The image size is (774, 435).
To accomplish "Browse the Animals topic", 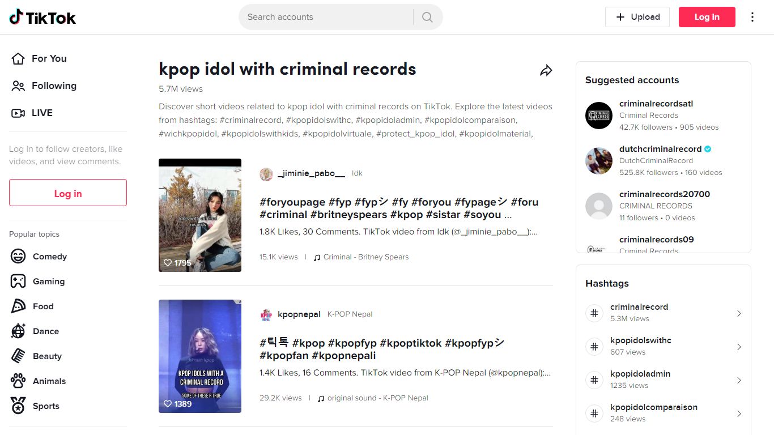I will coord(49,381).
